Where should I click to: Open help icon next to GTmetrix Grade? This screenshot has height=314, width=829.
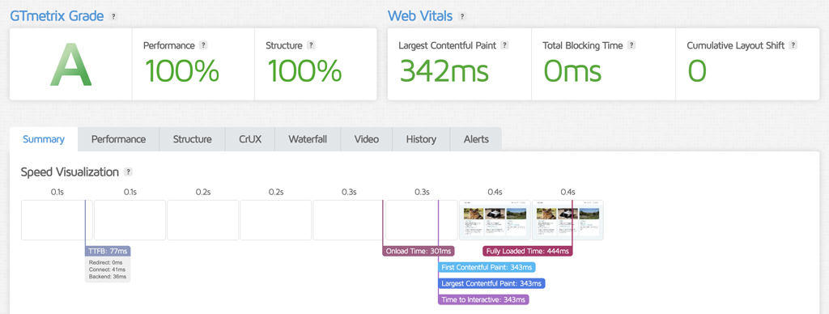(x=113, y=16)
